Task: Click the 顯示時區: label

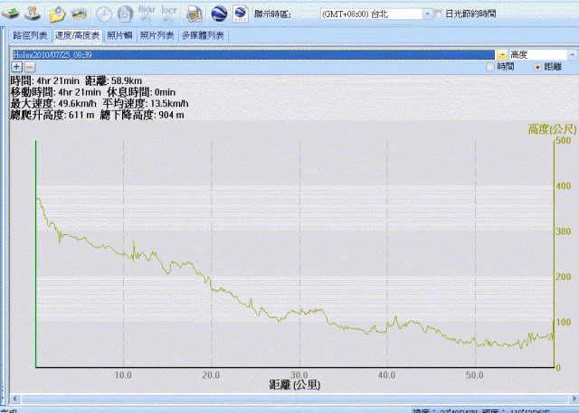Action: pyautogui.click(x=272, y=14)
